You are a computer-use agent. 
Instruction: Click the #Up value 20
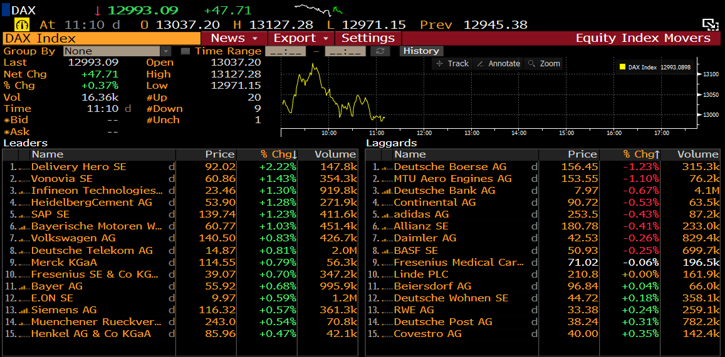(255, 98)
